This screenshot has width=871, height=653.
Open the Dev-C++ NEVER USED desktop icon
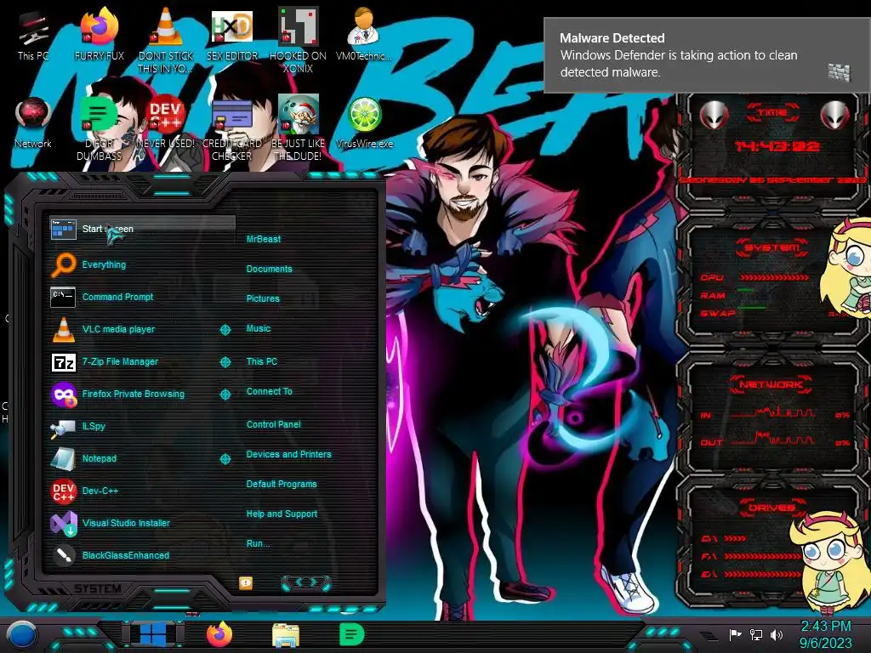click(x=166, y=122)
